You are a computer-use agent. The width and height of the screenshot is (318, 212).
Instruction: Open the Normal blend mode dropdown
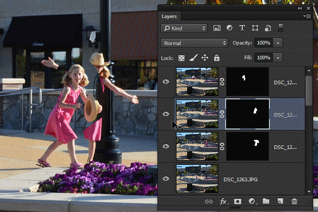point(194,43)
